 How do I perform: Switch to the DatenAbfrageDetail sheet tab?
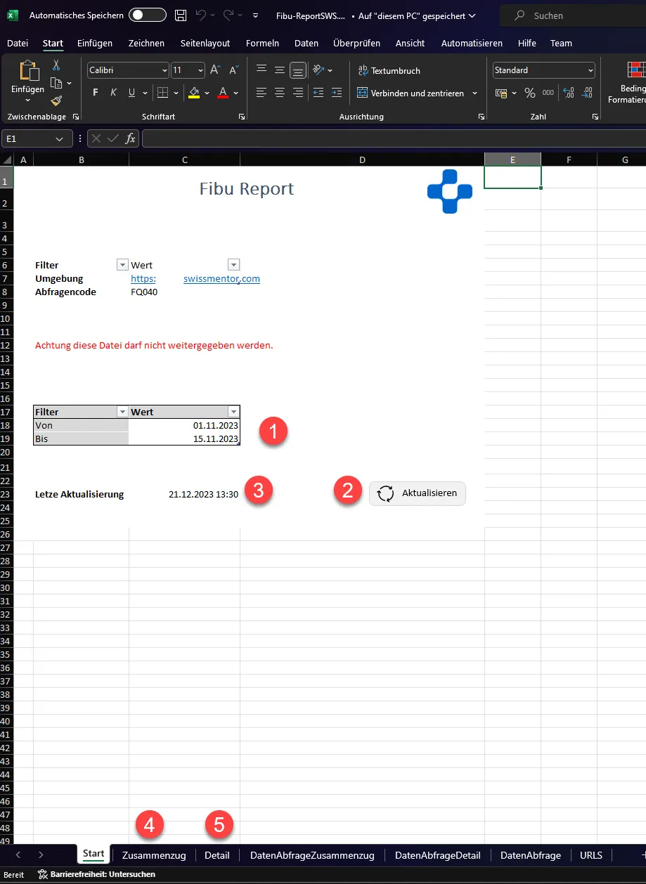point(438,855)
